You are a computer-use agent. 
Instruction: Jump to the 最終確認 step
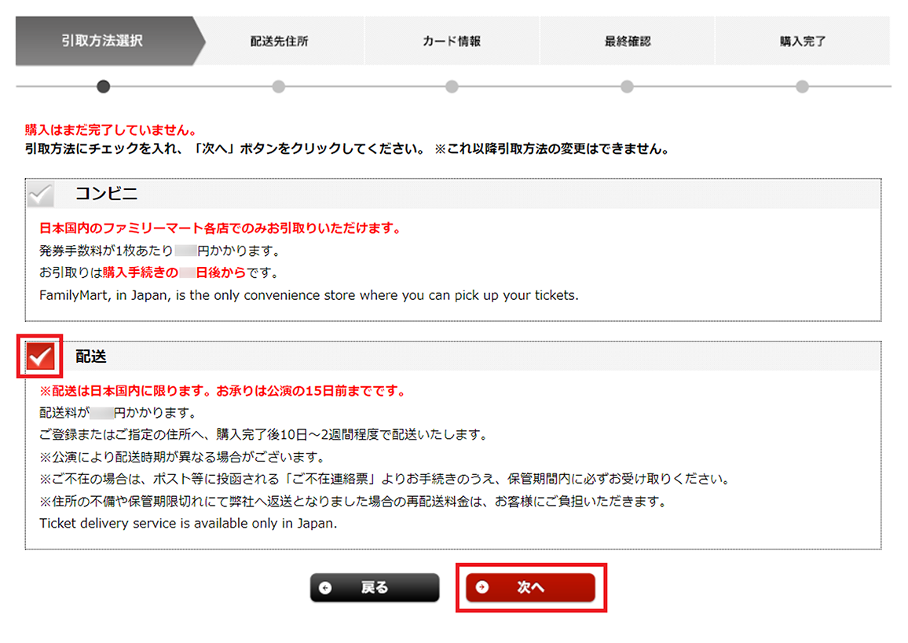point(626,42)
